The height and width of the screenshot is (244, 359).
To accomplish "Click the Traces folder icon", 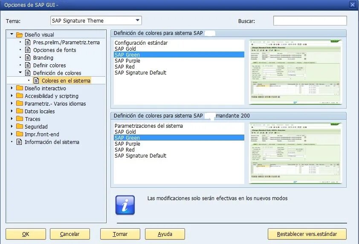I will 20,119.
